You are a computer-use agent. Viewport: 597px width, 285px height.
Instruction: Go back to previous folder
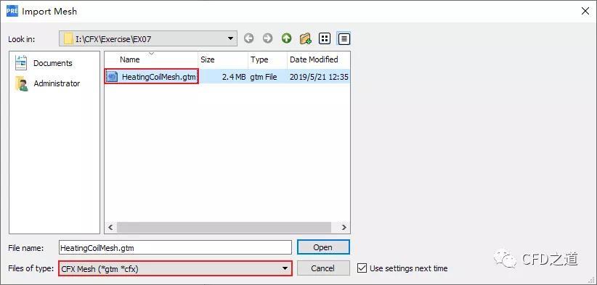pos(249,38)
